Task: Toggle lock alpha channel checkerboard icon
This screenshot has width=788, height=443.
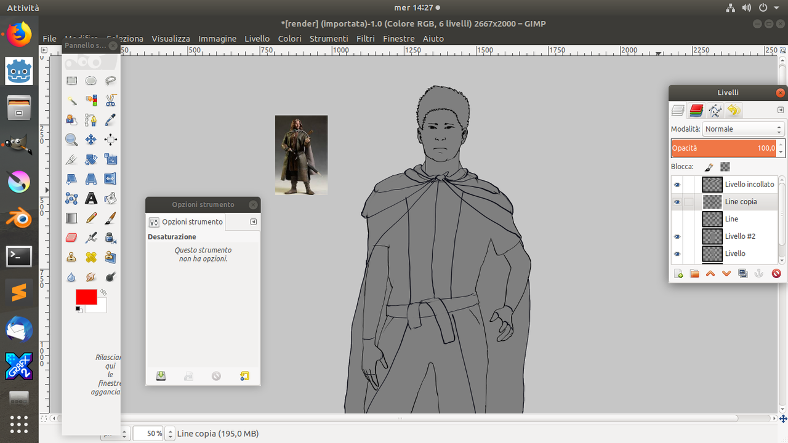Action: tap(725, 167)
